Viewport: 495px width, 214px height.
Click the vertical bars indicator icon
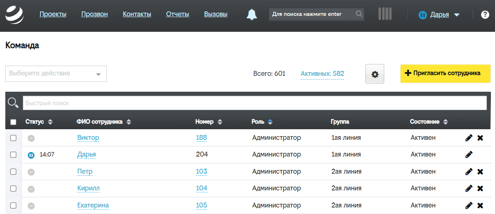coord(385,14)
